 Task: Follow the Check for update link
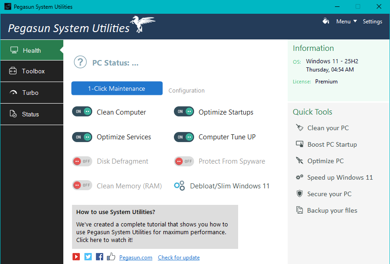[178, 258]
